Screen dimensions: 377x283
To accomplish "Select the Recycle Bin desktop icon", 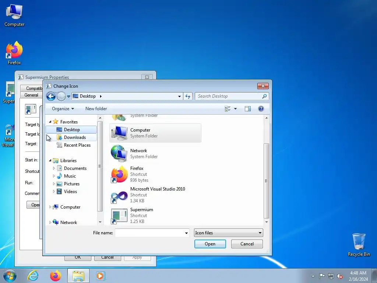I will pos(359,245).
